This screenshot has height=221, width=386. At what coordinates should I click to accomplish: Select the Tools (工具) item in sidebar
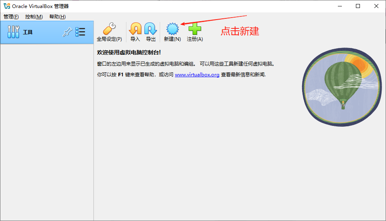click(x=47, y=32)
